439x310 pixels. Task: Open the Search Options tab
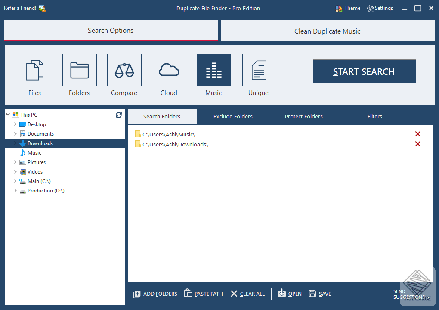(111, 31)
